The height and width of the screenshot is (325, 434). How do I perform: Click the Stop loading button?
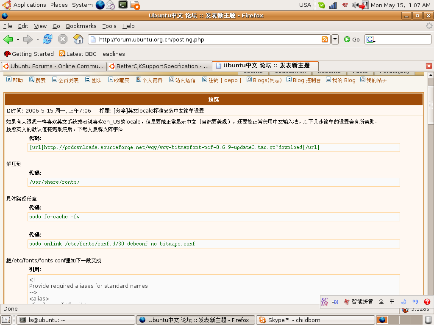pyautogui.click(x=63, y=39)
